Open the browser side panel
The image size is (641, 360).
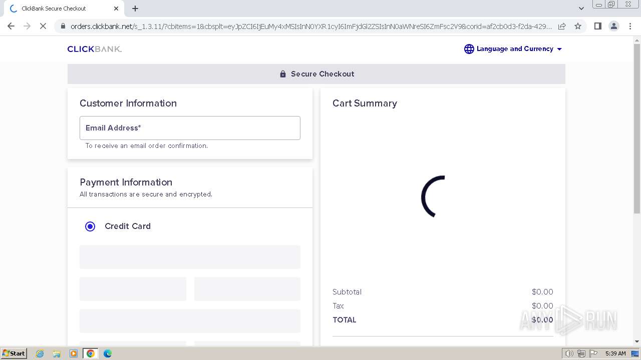coord(597,26)
